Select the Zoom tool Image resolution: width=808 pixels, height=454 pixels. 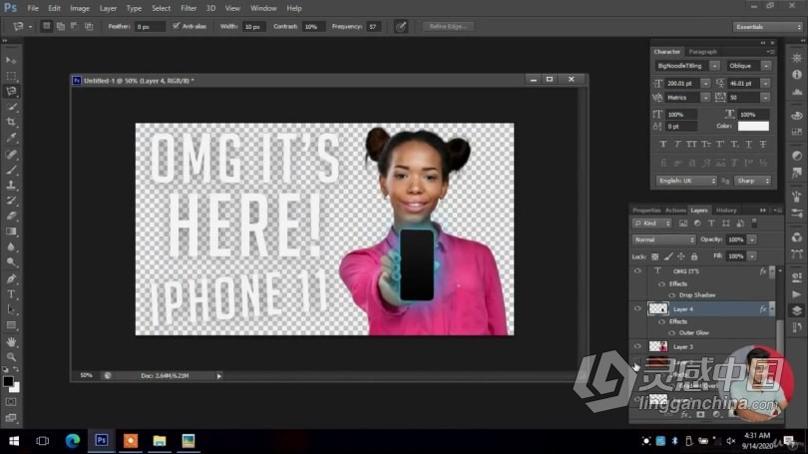(11, 356)
